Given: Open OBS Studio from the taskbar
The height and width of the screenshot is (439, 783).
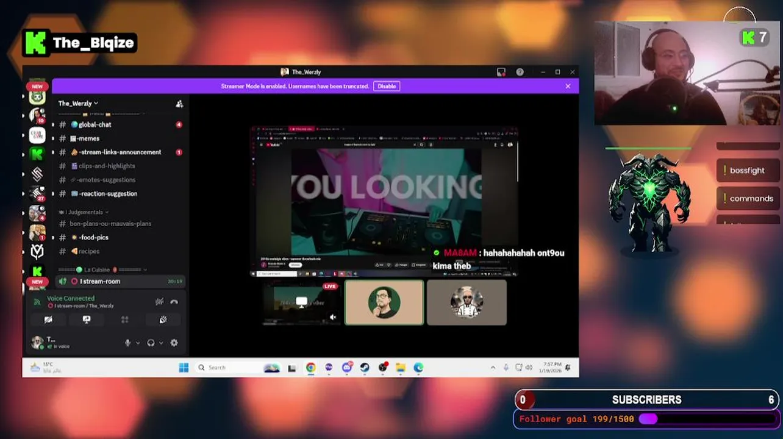Looking at the screenshot, I should [x=383, y=368].
